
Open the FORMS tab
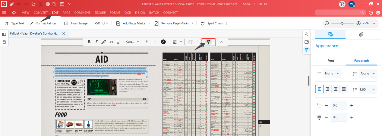point(115,13)
